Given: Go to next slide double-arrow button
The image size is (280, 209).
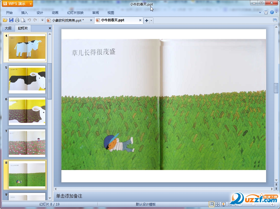Looking at the screenshot, I should pos(276,189).
